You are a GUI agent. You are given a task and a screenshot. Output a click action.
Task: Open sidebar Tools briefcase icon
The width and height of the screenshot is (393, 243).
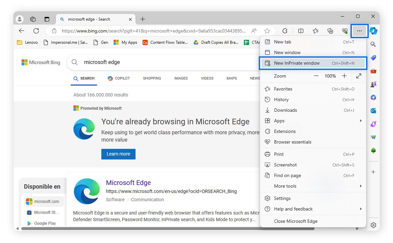click(x=373, y=71)
